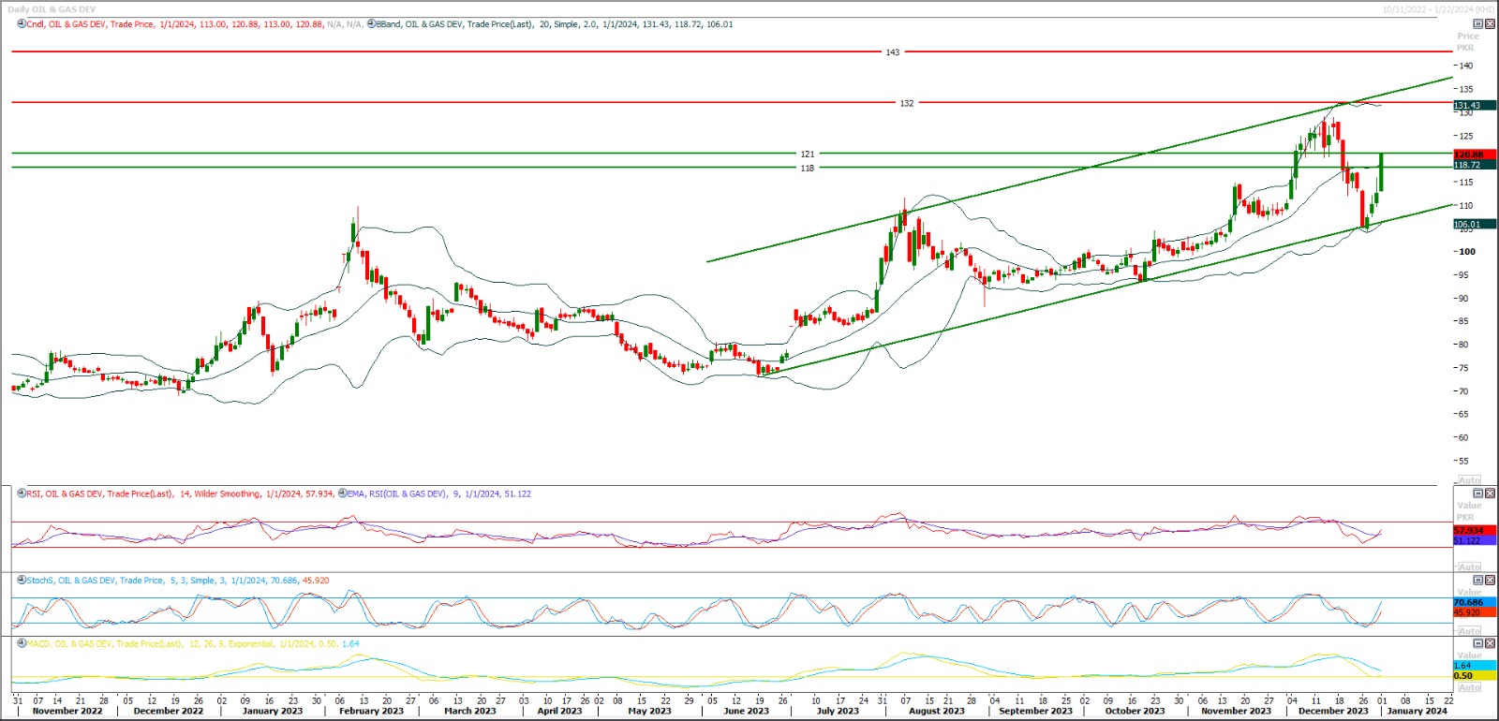Click the clock icon beside the StochS legend
The height and width of the screenshot is (721, 1499).
(x=21, y=581)
